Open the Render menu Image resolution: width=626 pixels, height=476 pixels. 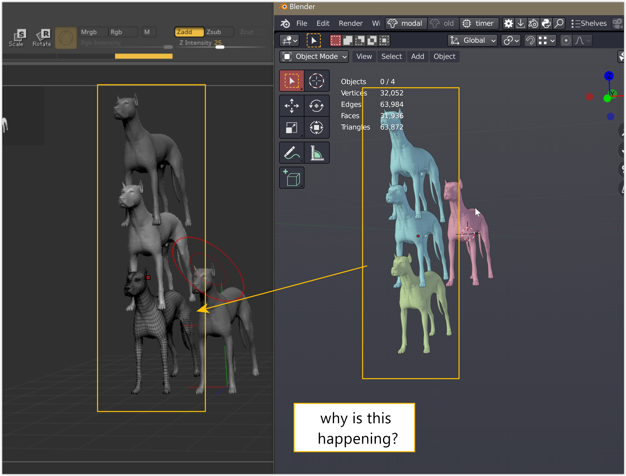click(x=350, y=23)
